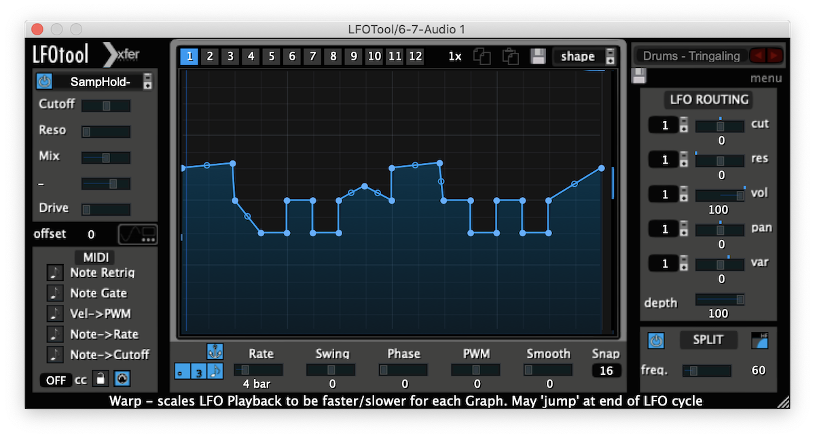
Task: Toggle the HF split band icon
Action: [759, 341]
